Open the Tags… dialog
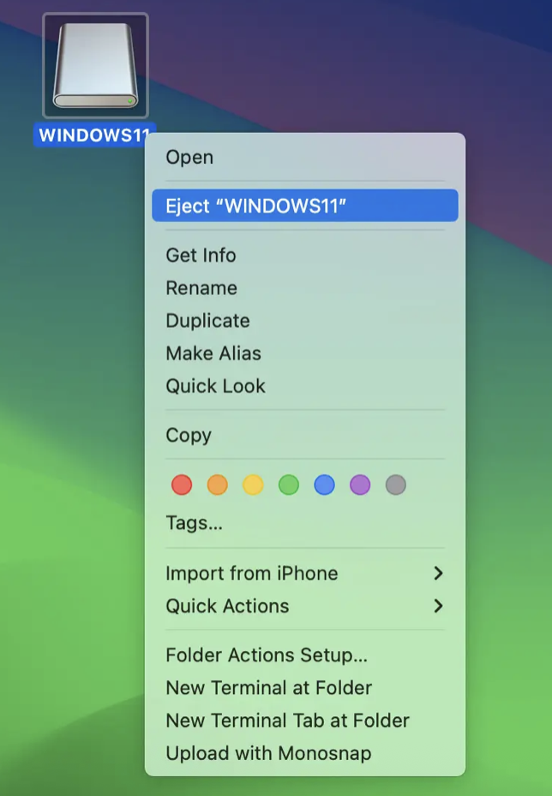The width and height of the screenshot is (552, 796). [x=305, y=523]
